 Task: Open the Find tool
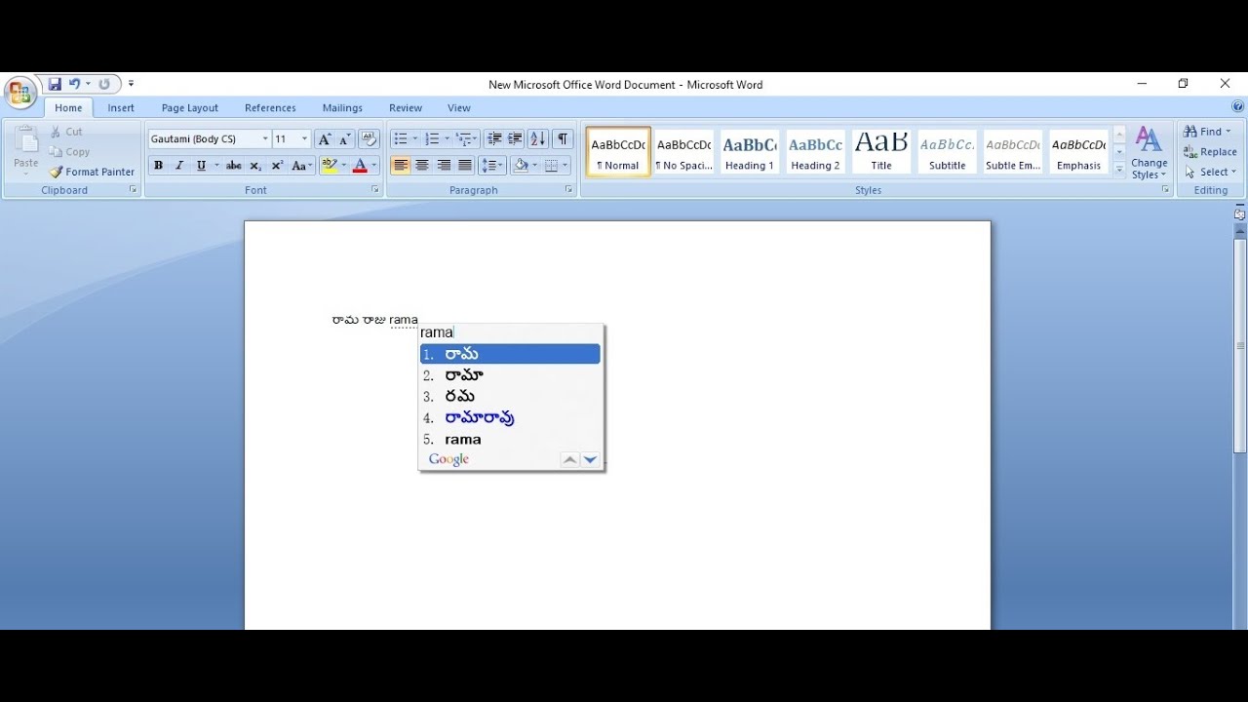pos(1207,132)
